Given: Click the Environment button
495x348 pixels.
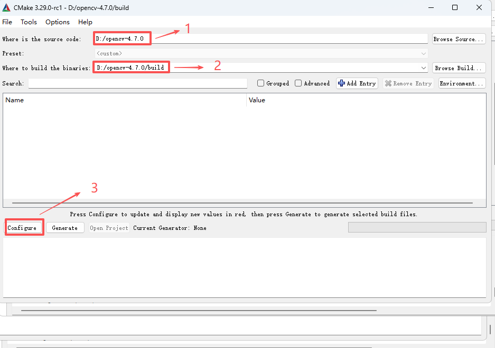Looking at the screenshot, I should pyautogui.click(x=462, y=83).
